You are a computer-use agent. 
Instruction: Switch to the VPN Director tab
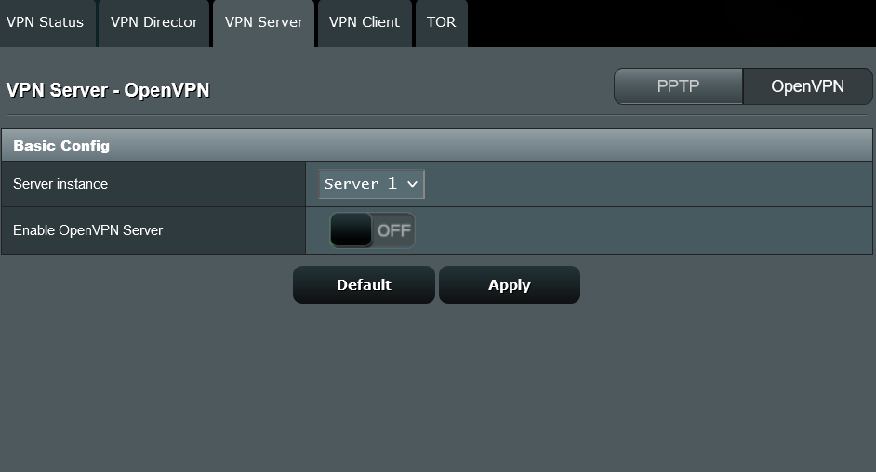[153, 22]
